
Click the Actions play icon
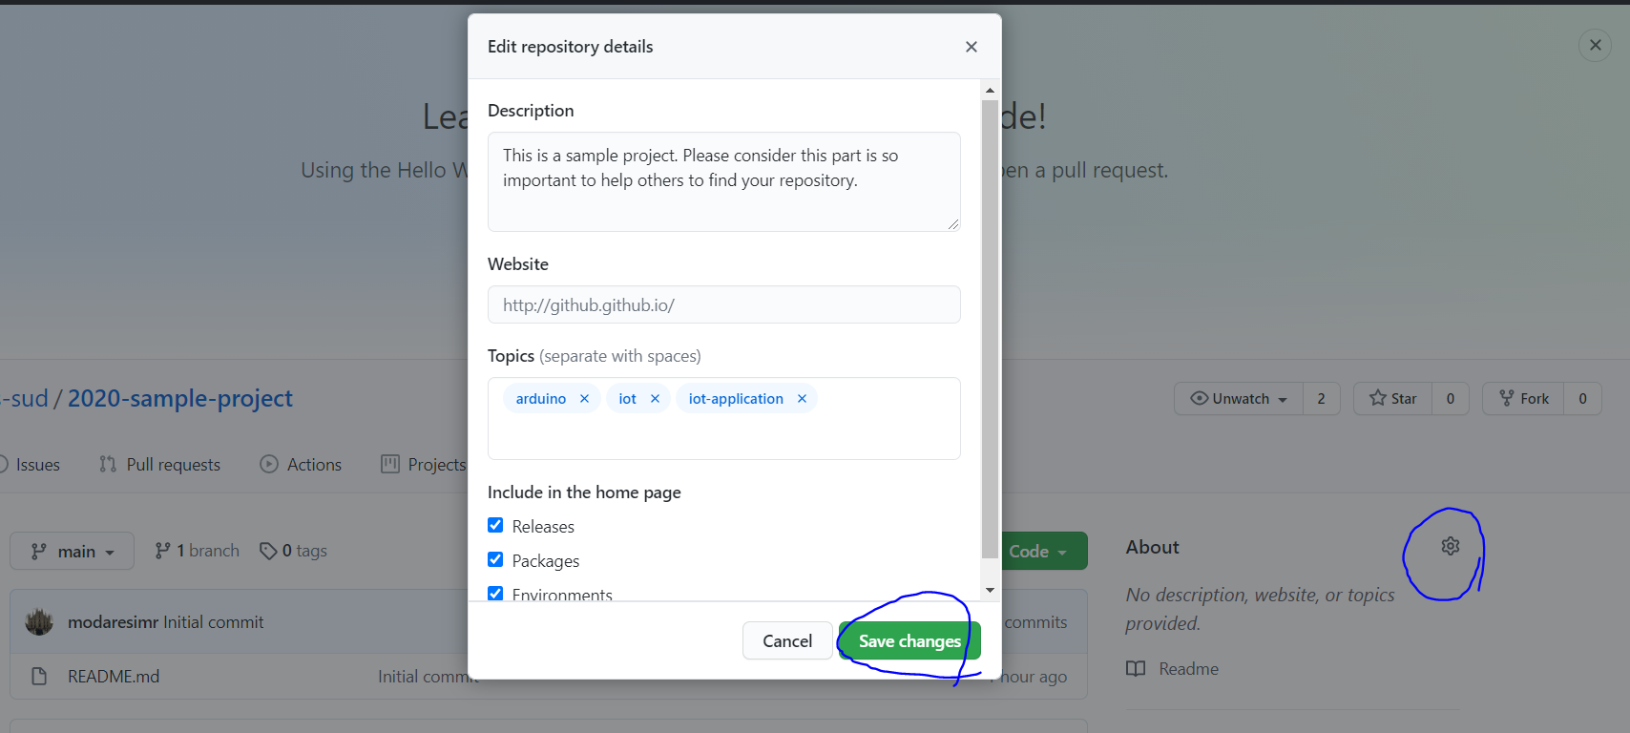tap(269, 464)
